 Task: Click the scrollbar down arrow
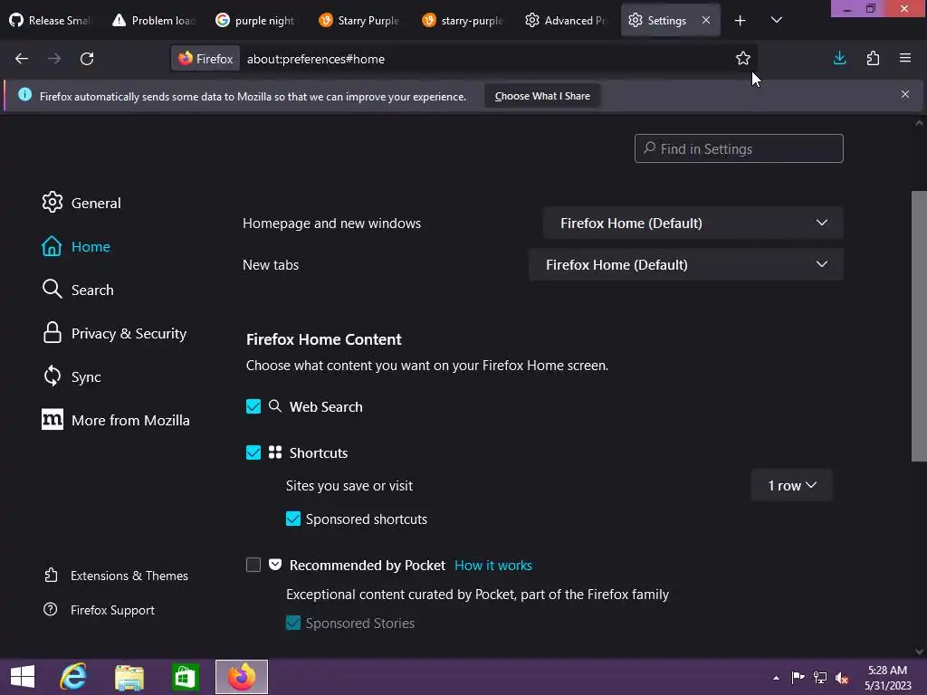919,652
